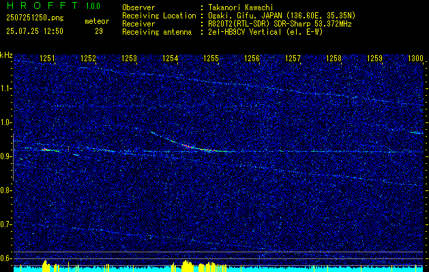The image size is (429, 272).
Task: Click the red echo spot near 1251
Action: point(46,150)
